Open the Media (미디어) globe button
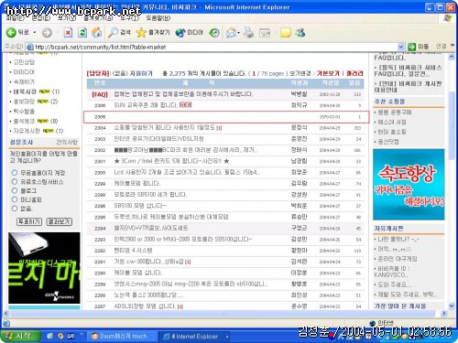Screen dimensions: 458x343 pyautogui.click(x=190, y=32)
